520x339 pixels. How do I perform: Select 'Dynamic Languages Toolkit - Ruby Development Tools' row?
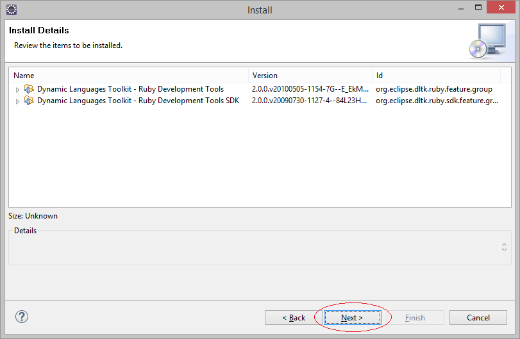point(260,89)
